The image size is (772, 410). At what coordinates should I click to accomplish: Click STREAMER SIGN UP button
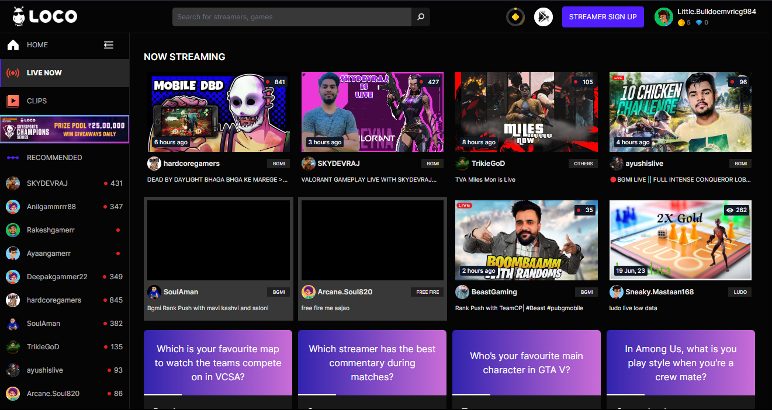(603, 17)
